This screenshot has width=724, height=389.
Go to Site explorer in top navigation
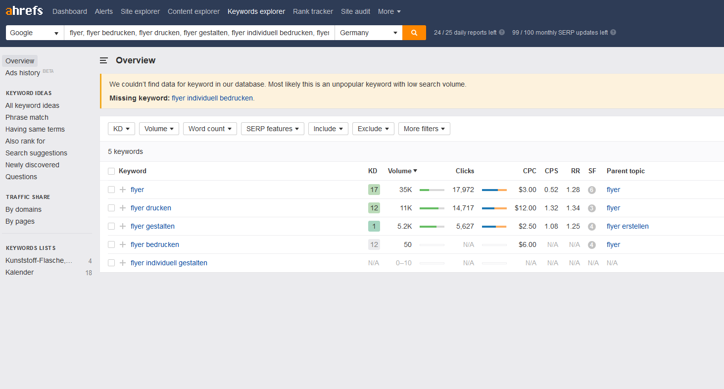coord(140,11)
